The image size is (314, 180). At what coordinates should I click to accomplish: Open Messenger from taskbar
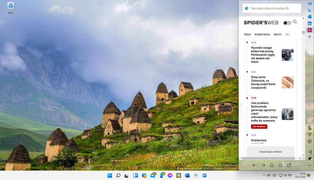170,175
